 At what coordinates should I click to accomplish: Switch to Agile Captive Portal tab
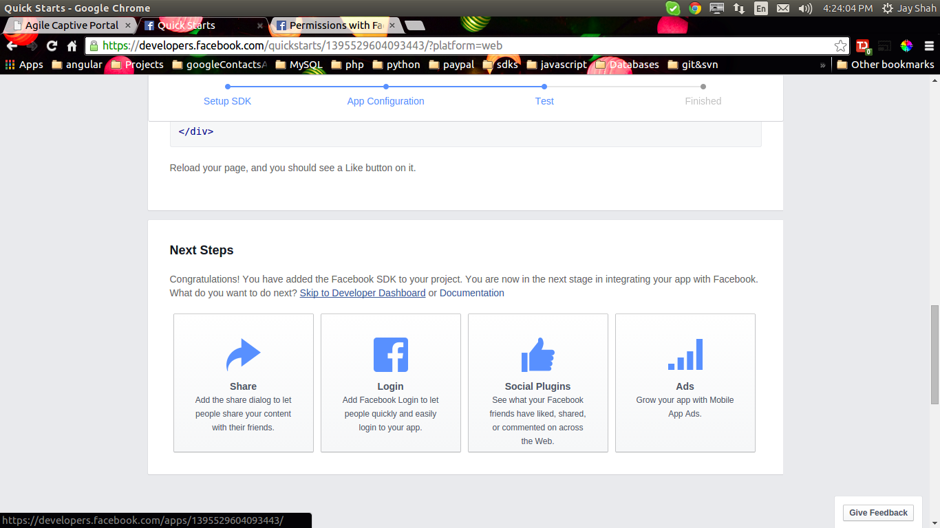72,25
